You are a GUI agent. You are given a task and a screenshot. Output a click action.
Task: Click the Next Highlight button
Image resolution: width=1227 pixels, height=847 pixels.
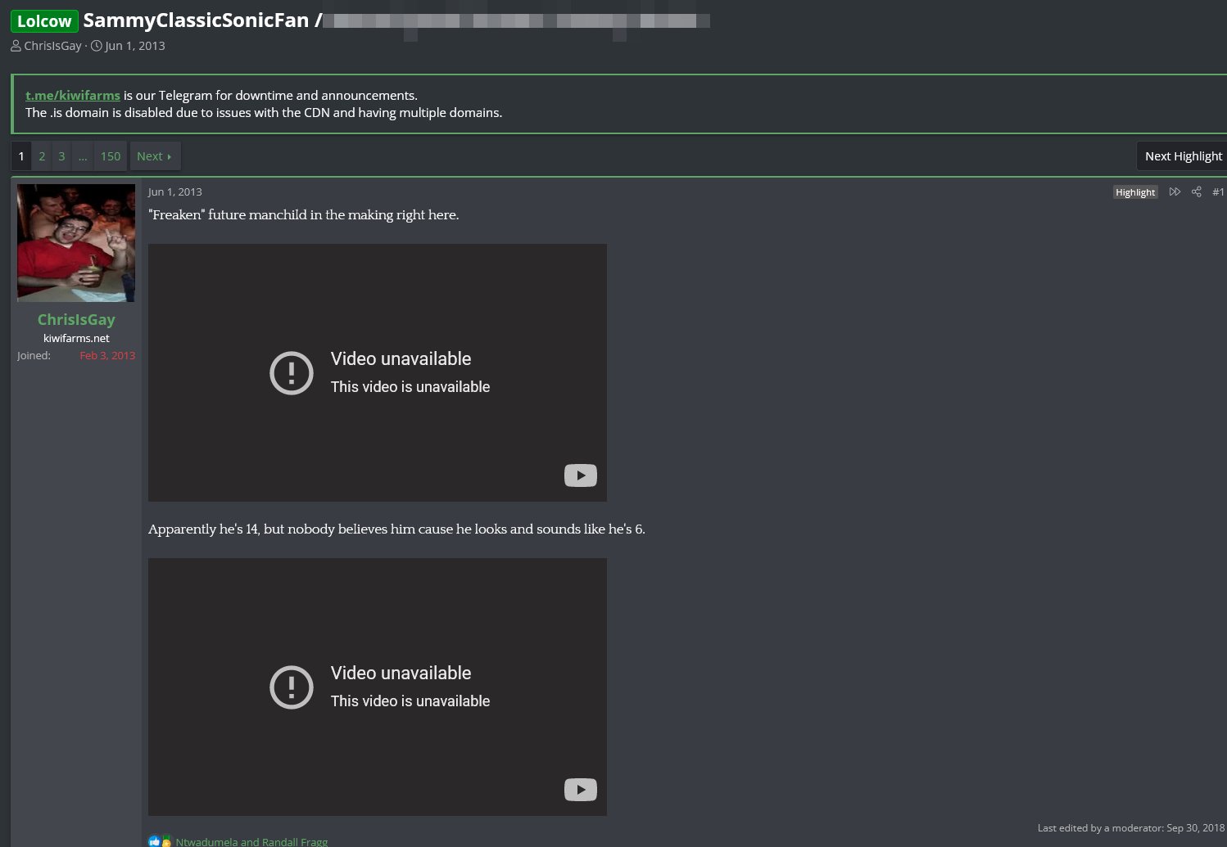pos(1183,156)
